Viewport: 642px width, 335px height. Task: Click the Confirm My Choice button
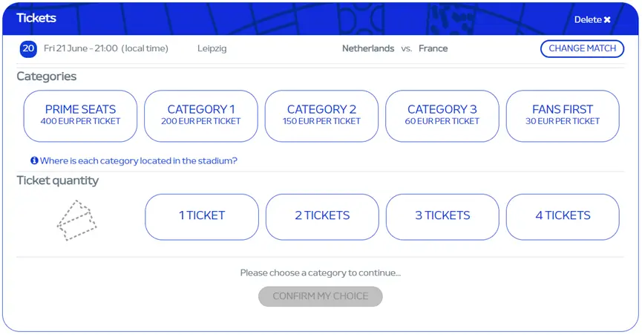(x=321, y=296)
